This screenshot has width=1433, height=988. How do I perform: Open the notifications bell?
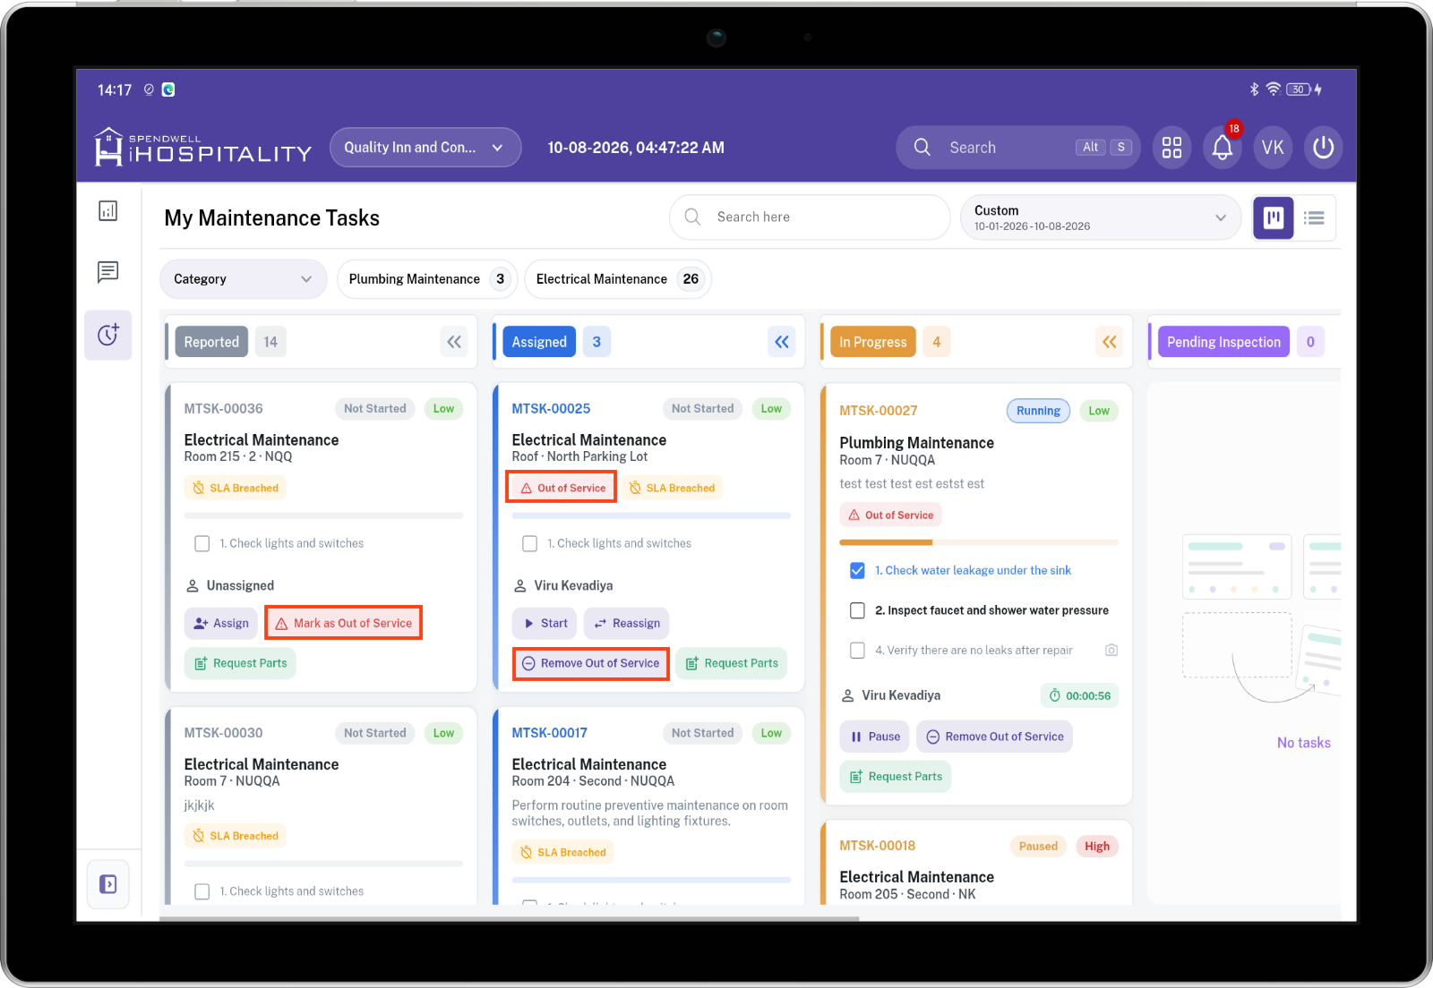pyautogui.click(x=1223, y=148)
